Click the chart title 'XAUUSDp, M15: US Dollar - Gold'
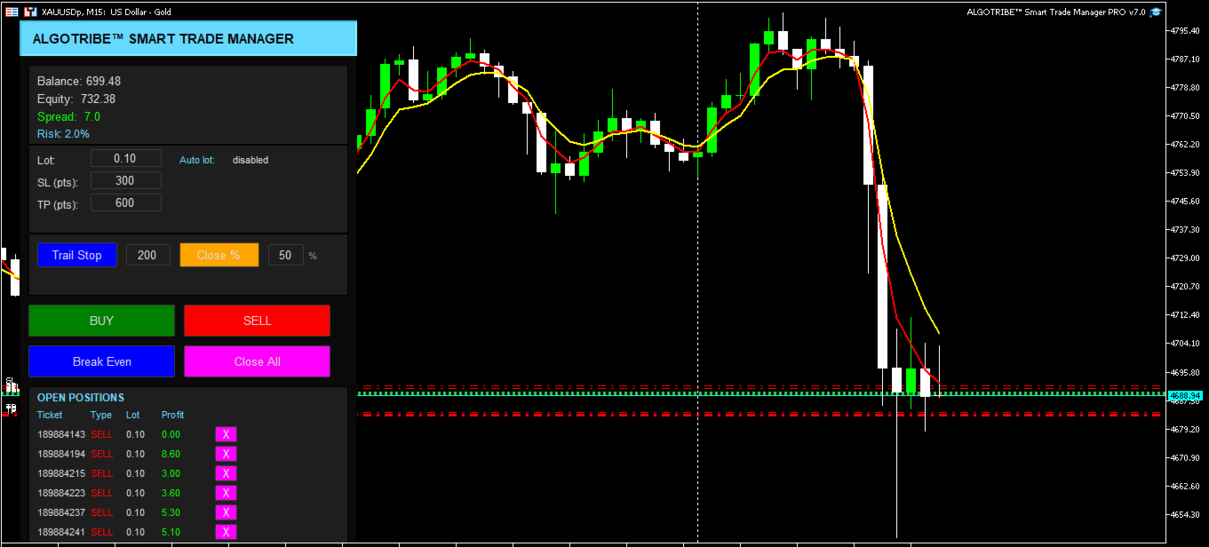This screenshot has height=547, width=1209. [107, 12]
